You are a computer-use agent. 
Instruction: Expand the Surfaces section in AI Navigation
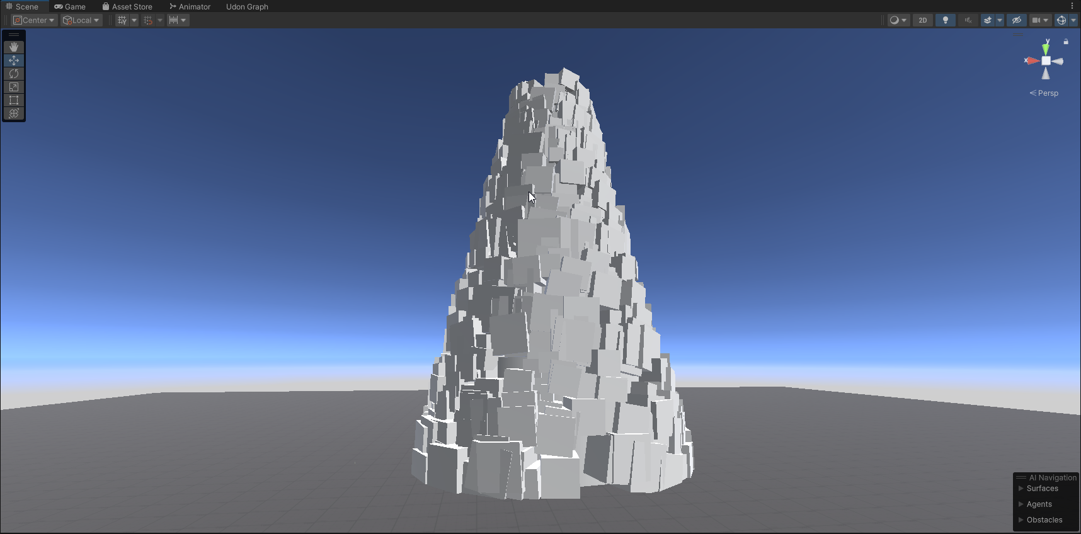1042,489
